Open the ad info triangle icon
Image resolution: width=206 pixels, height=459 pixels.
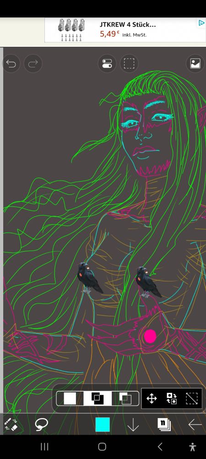pos(201,23)
